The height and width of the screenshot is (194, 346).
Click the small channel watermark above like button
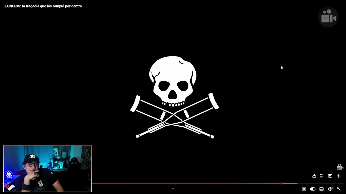tap(340, 167)
